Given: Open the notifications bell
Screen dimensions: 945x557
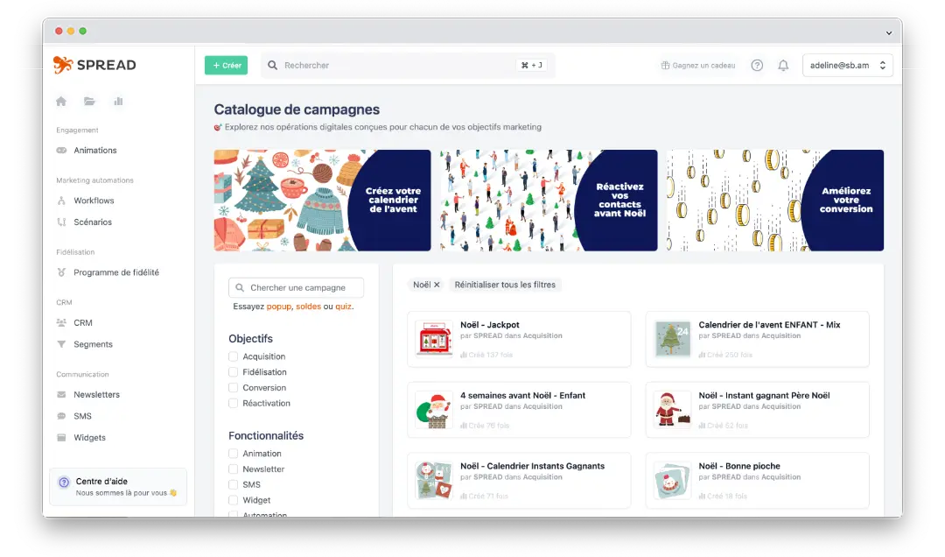Looking at the screenshot, I should tap(783, 64).
